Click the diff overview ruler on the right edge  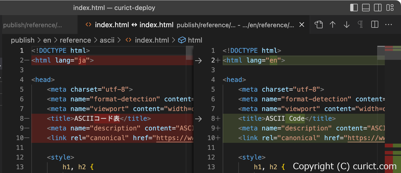tap(393, 109)
